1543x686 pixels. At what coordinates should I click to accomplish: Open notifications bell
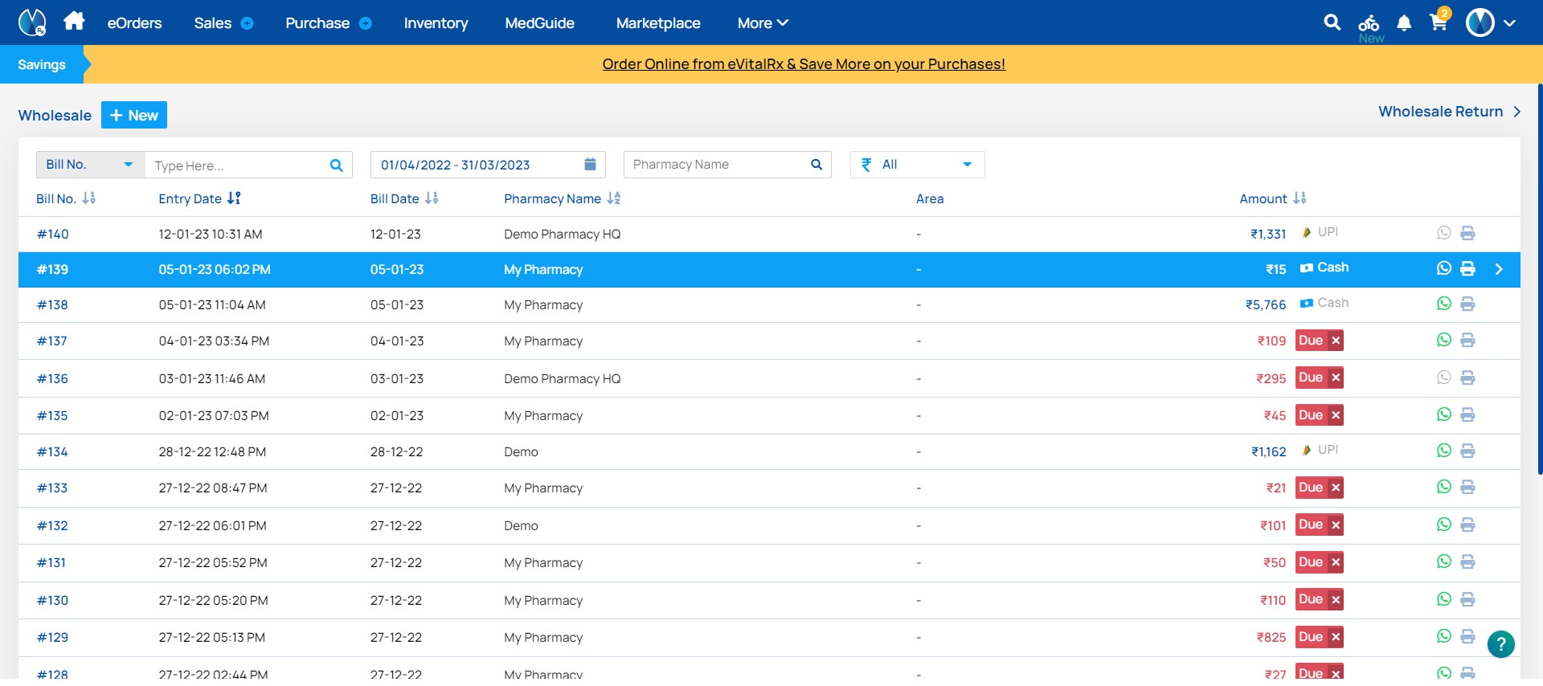1404,23
